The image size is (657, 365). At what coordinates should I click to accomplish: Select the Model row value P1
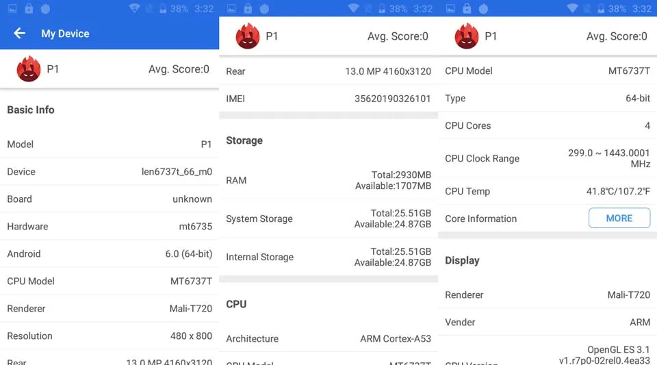tap(206, 144)
